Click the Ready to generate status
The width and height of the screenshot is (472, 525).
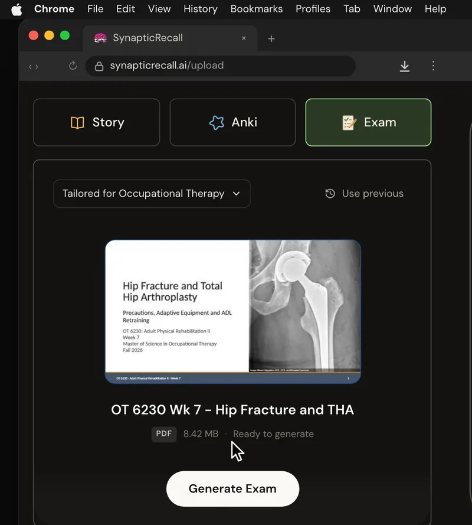[x=273, y=434]
